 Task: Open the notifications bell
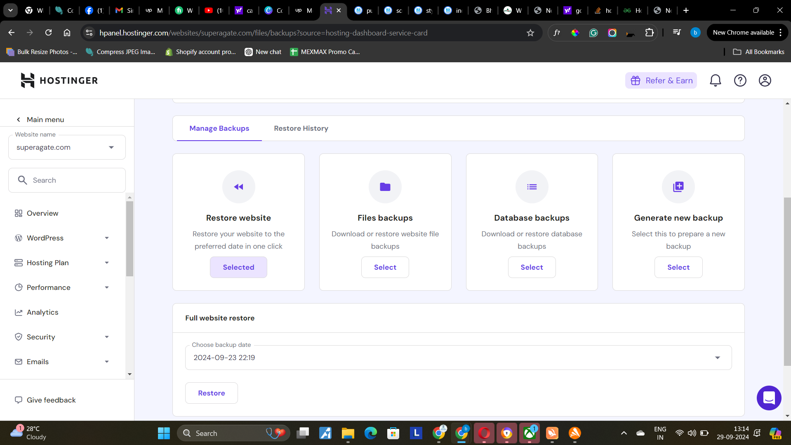click(x=715, y=80)
